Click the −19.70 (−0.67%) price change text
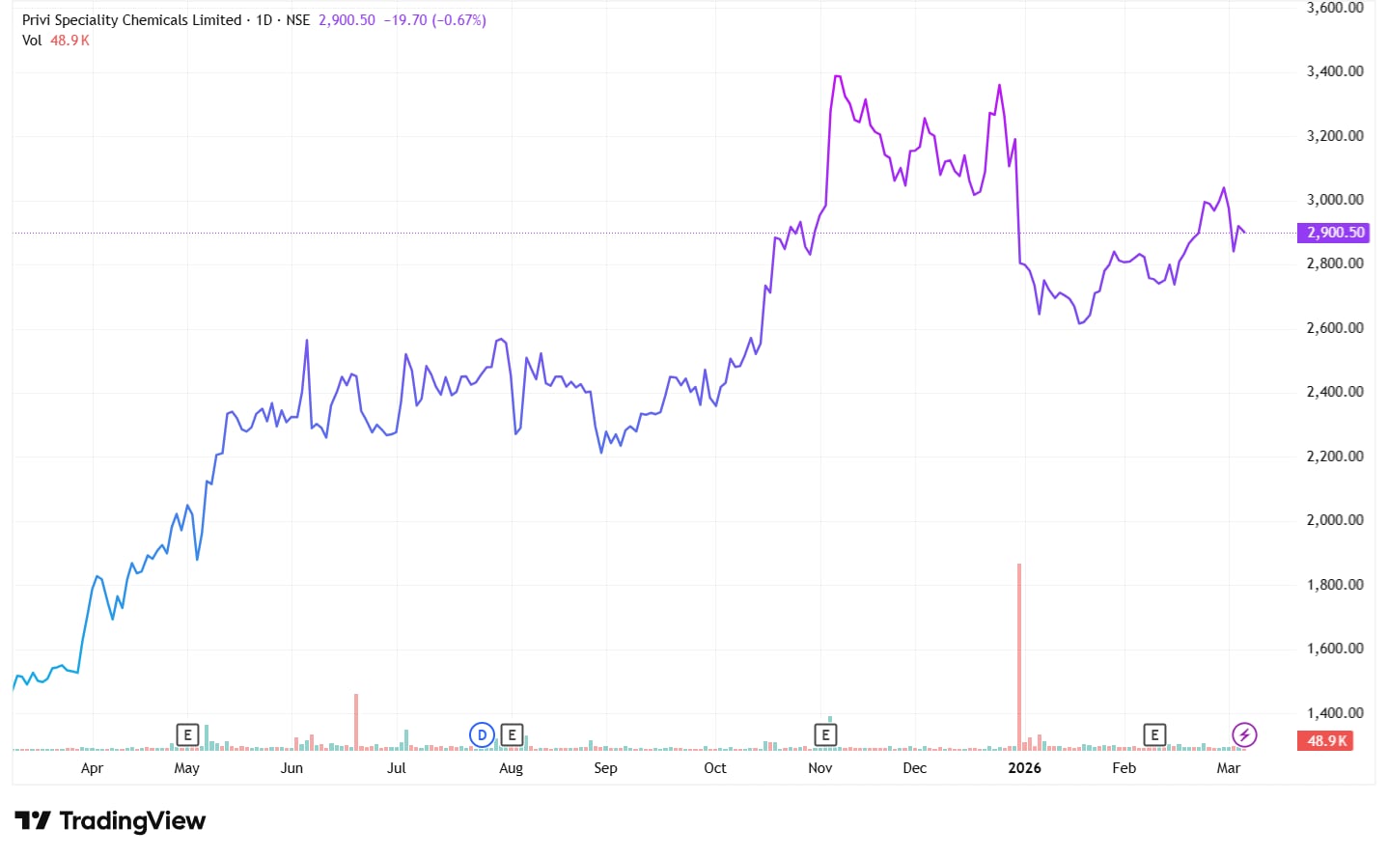This screenshot has height=857, width=1388. pos(434,20)
